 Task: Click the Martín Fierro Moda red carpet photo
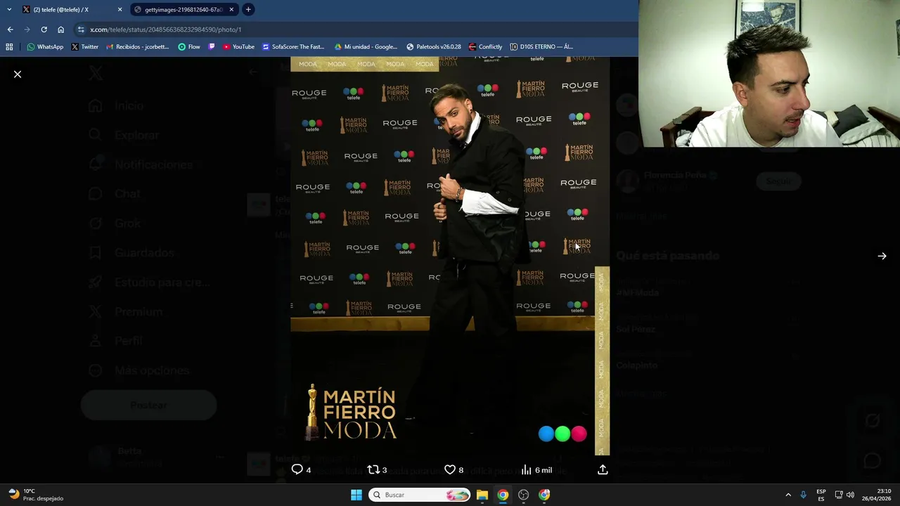450,256
